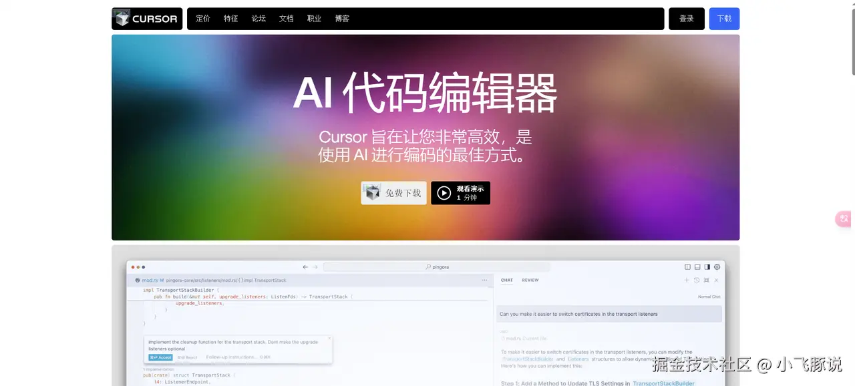Open the 定价 pricing page
Screen dimensions: 855x386
pos(203,19)
